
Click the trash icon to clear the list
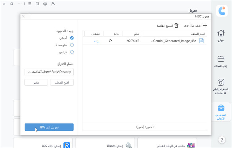tap(176, 25)
